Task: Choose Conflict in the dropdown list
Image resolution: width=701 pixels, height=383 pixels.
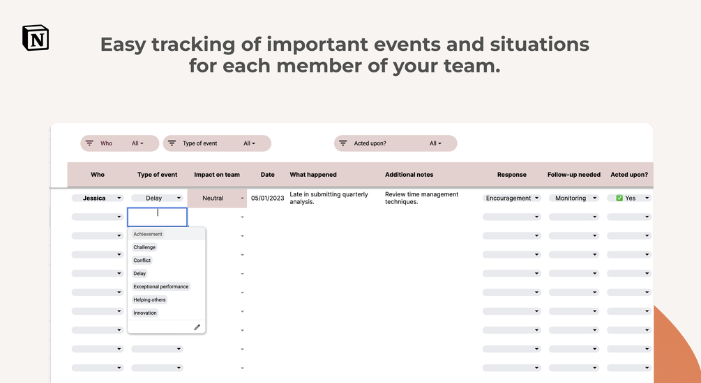Action: 142,260
